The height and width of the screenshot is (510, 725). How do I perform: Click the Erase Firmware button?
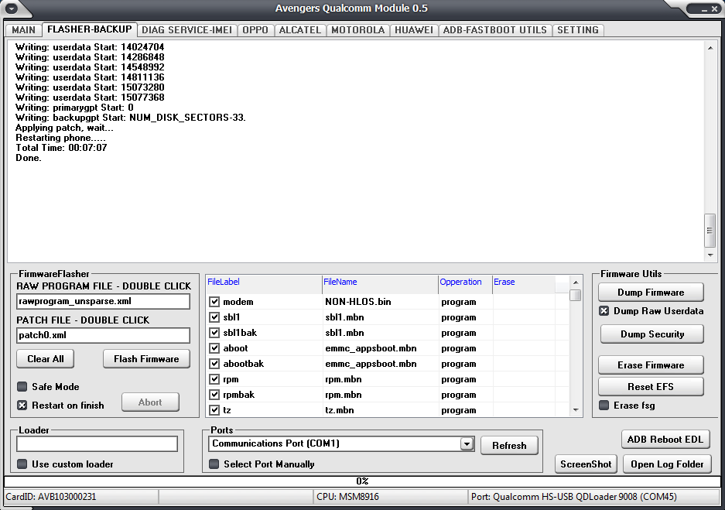point(651,365)
